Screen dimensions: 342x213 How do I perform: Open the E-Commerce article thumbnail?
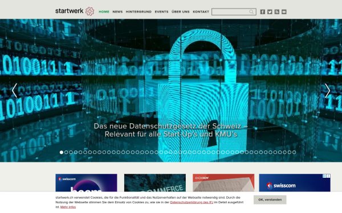click(155, 183)
